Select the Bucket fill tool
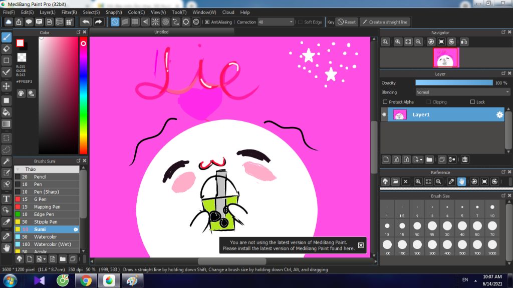This screenshot has height=288, width=513. pyautogui.click(x=6, y=112)
